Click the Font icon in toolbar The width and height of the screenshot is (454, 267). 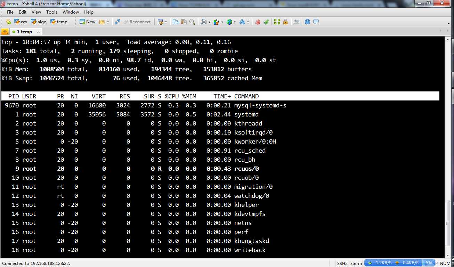tap(242, 22)
